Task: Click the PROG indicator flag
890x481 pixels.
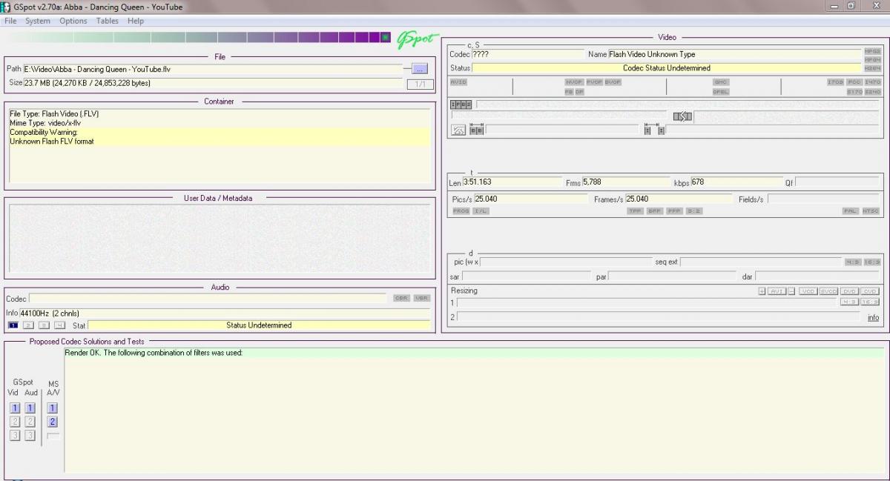Action: click(461, 211)
